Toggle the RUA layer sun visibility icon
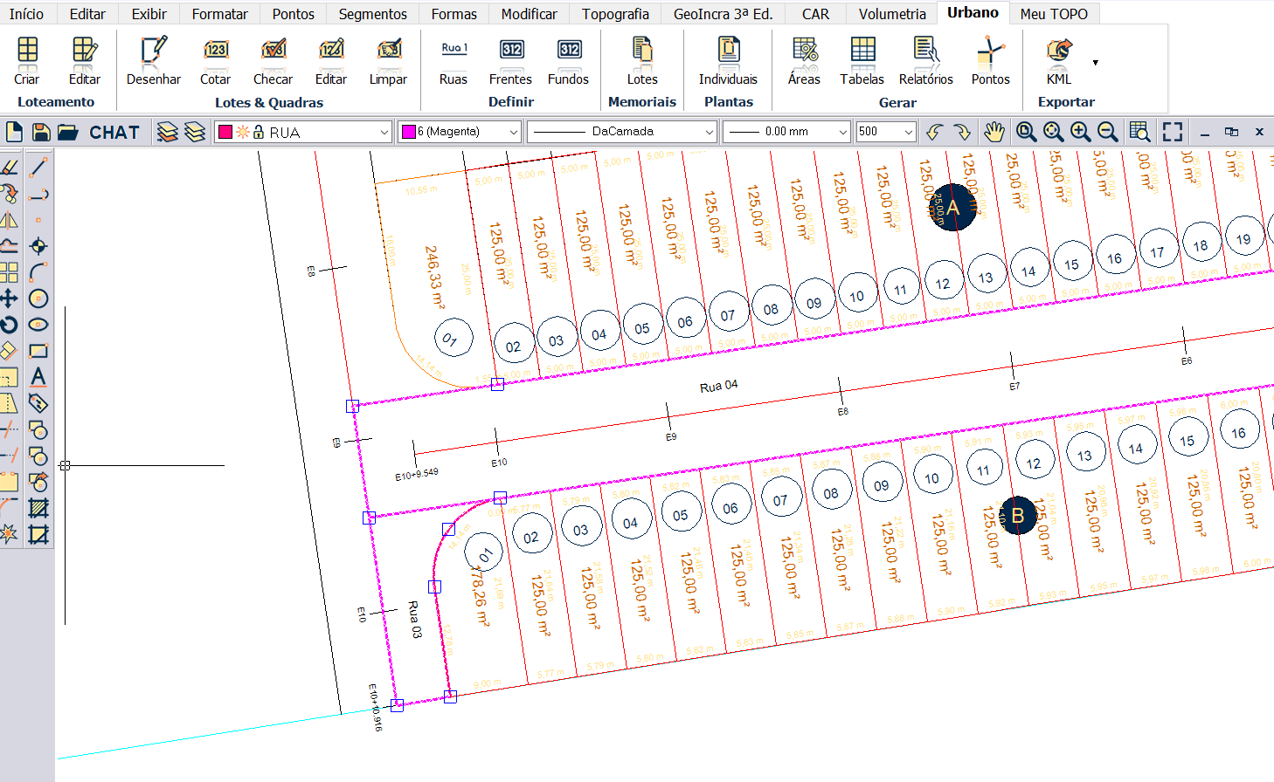Image resolution: width=1274 pixels, height=782 pixels. [243, 132]
